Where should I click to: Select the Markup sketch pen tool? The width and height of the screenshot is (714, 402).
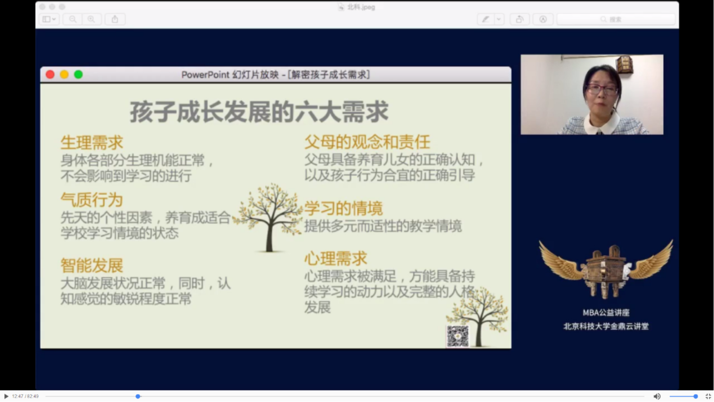pos(486,19)
